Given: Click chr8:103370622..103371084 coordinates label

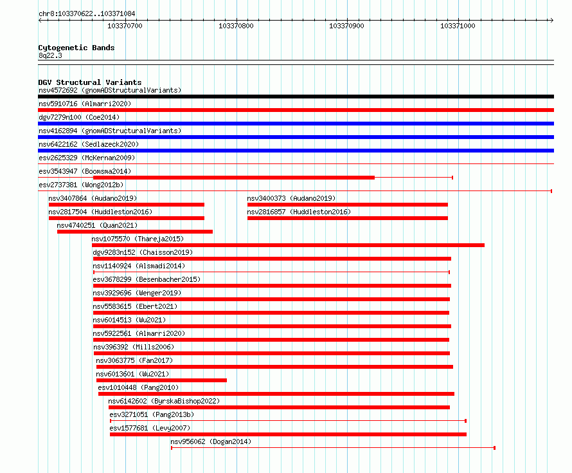Looking at the screenshot, I should tap(87, 14).
